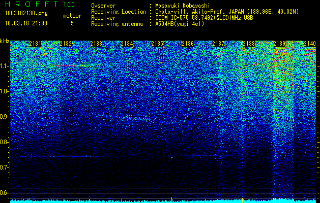Click the 1.0 frequency axis label
The image size is (320, 203).
pyautogui.click(x=4, y=91)
